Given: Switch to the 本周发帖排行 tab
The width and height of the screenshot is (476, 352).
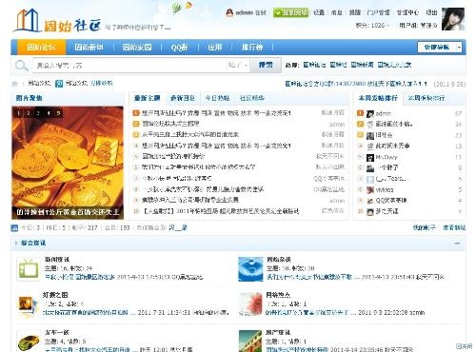Looking at the screenshot, I should pyautogui.click(x=378, y=98).
